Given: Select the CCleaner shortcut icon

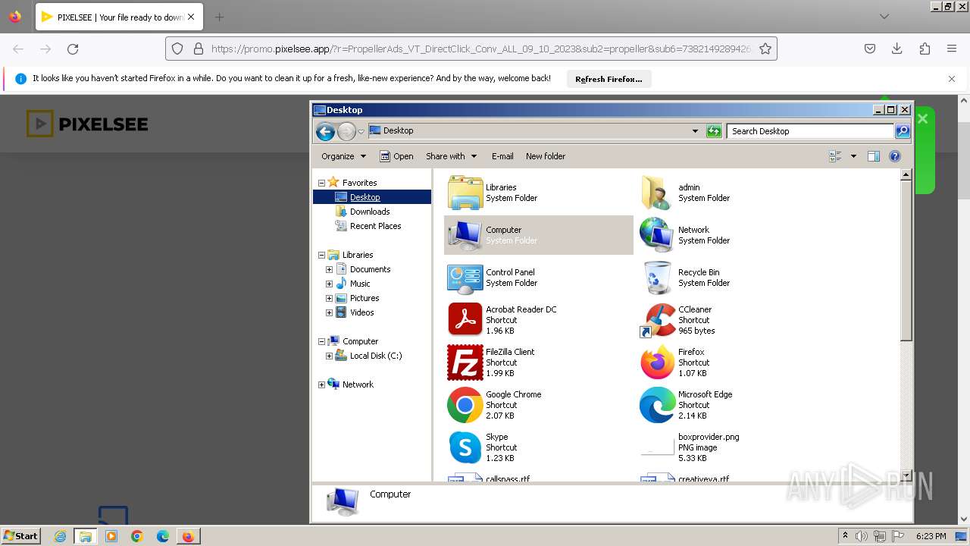Looking at the screenshot, I should [657, 320].
